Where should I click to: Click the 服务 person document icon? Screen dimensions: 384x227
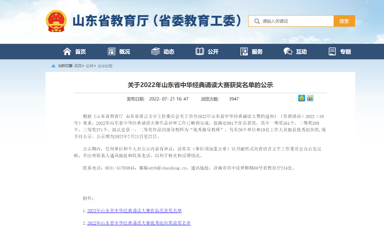pyautogui.click(x=244, y=51)
